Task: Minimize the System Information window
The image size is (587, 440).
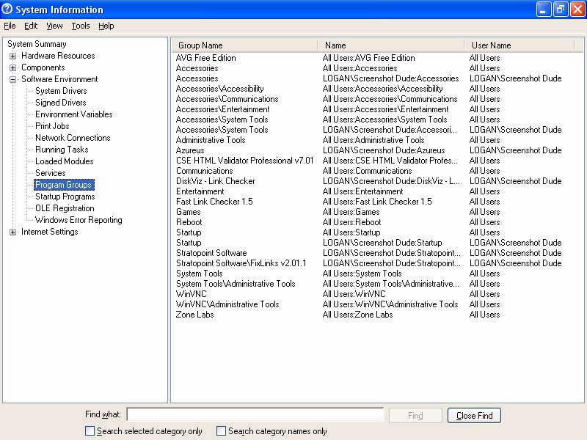Action: [x=543, y=10]
